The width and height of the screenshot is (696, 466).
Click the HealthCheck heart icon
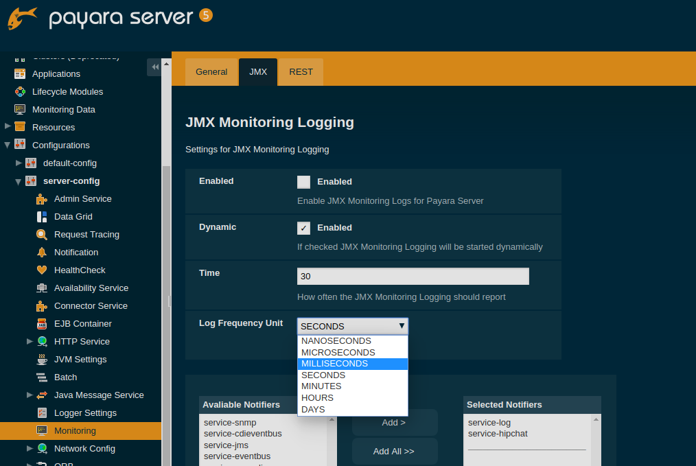[42, 270]
